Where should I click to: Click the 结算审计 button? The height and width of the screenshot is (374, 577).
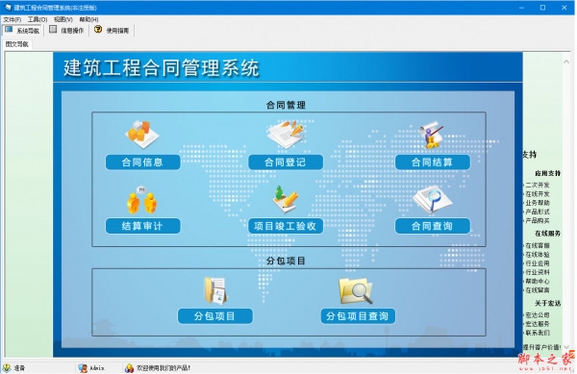pyautogui.click(x=142, y=226)
